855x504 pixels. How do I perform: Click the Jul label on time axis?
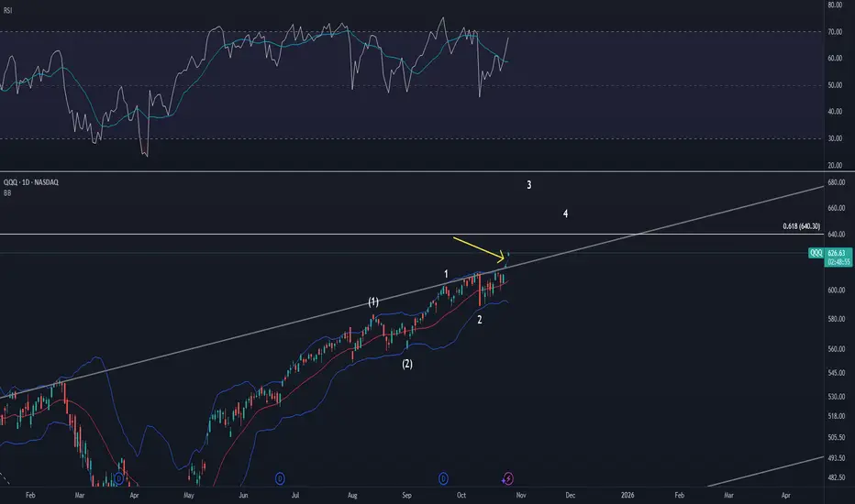coord(295,495)
